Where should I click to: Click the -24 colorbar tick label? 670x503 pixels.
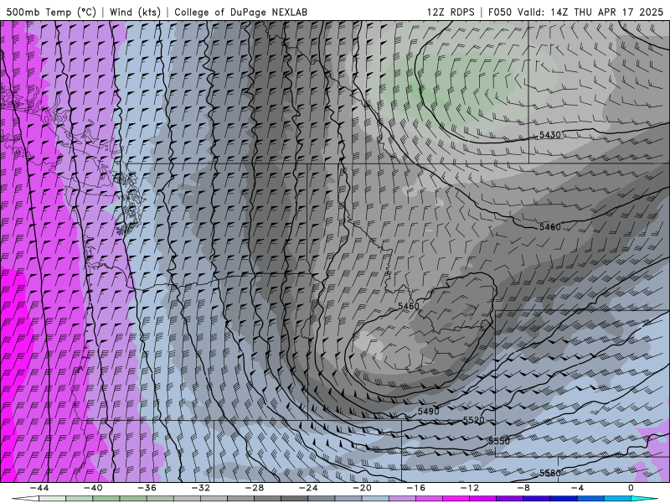(x=308, y=488)
